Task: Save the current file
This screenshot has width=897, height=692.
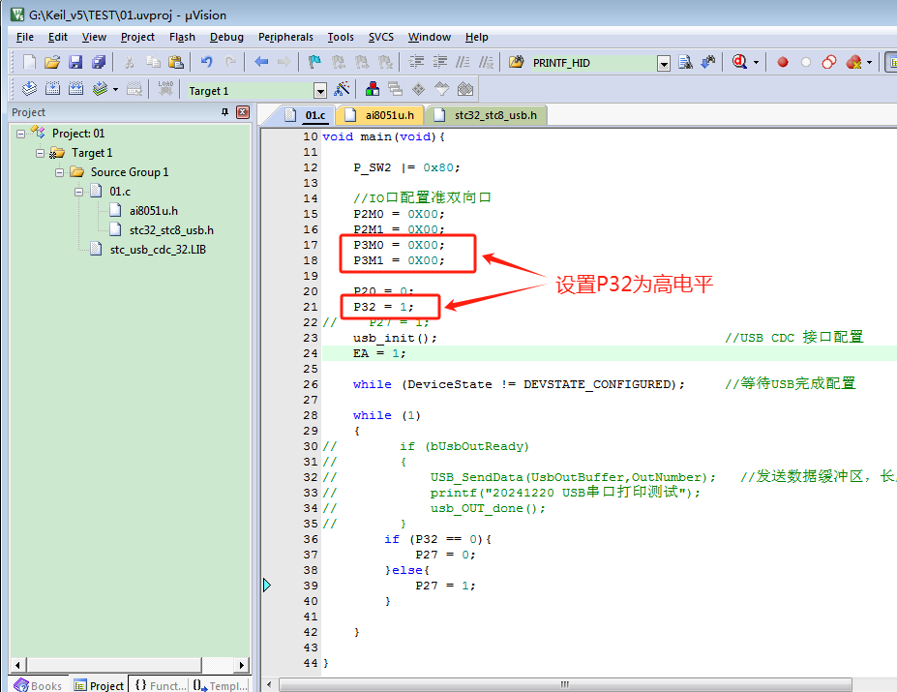Action: point(75,62)
